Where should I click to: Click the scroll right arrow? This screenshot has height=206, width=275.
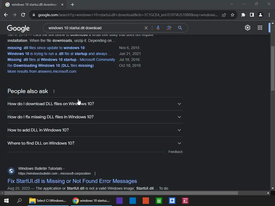(x=268, y=193)
